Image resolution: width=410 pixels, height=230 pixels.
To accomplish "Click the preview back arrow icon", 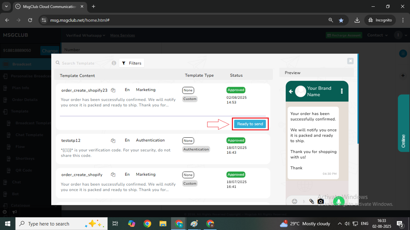I will pos(291,91).
